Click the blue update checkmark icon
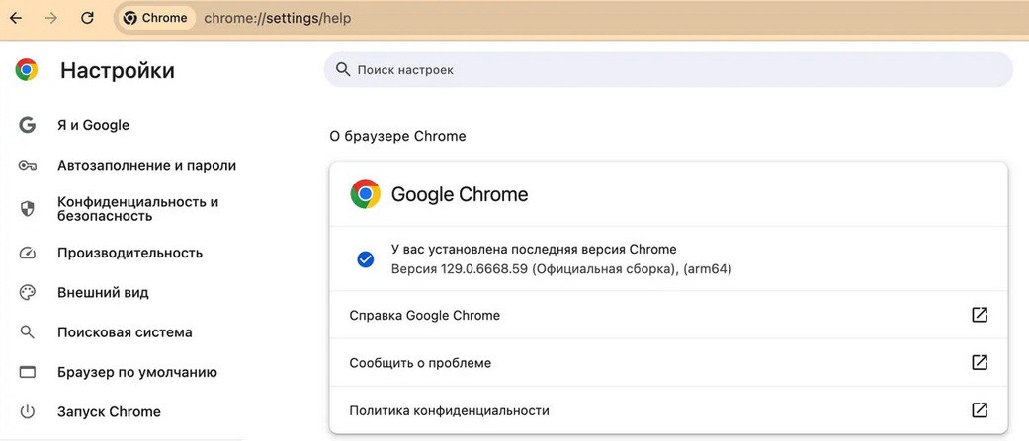This screenshot has width=1029, height=441. (x=365, y=259)
